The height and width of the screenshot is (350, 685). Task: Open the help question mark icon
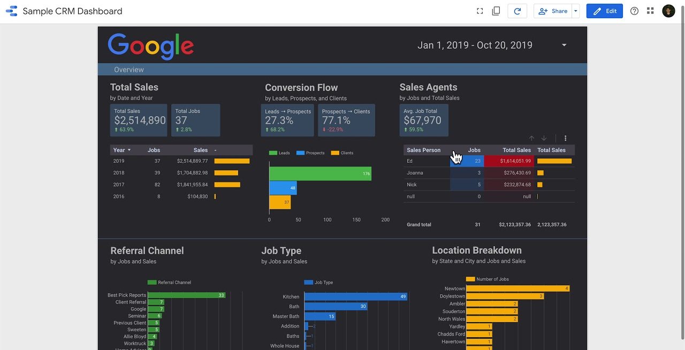point(634,11)
